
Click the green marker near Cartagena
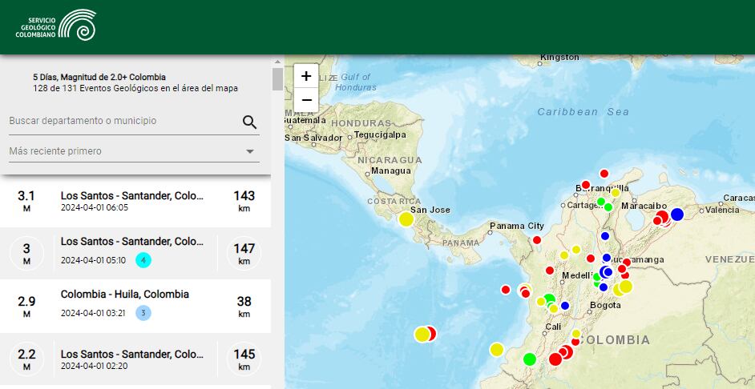pos(600,201)
